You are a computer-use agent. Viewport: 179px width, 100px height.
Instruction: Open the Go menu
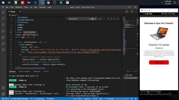coord(31,7)
